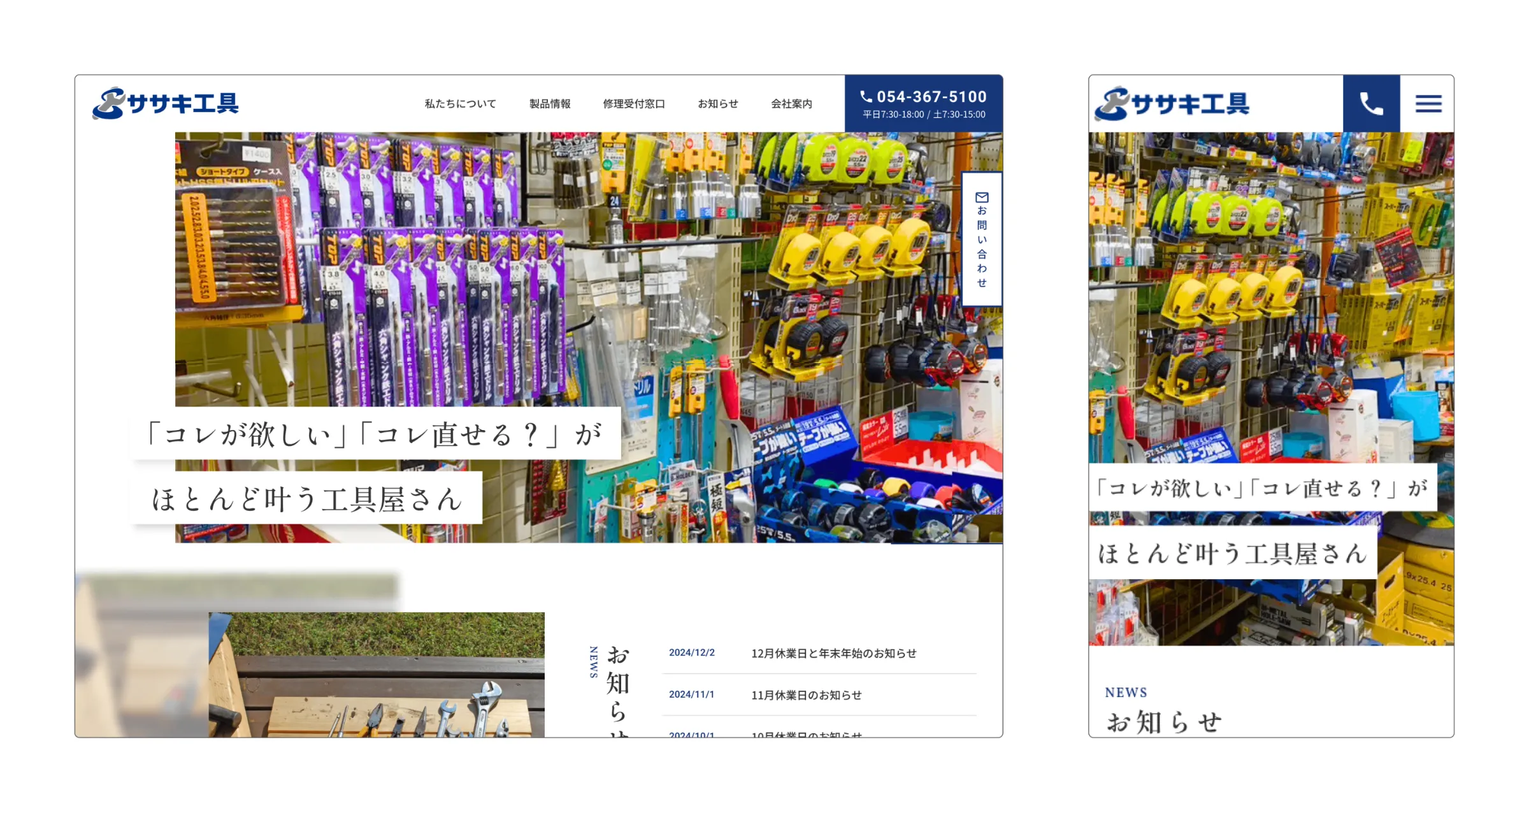1529x813 pixels.
Task: Click the vertical お問い合わせ side button
Action: (x=982, y=246)
